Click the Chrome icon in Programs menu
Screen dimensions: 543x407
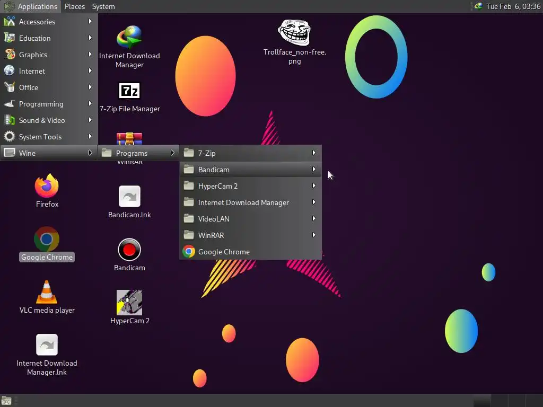pyautogui.click(x=189, y=252)
